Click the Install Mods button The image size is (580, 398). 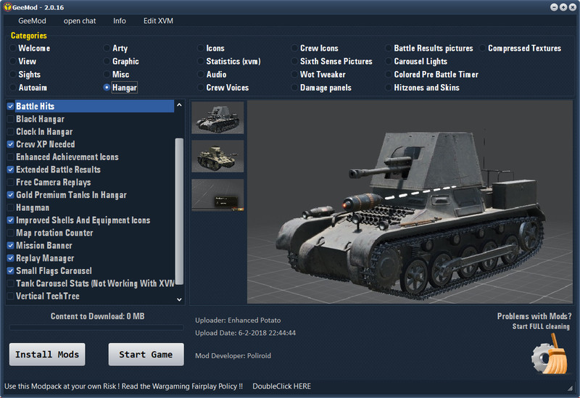[x=47, y=355]
